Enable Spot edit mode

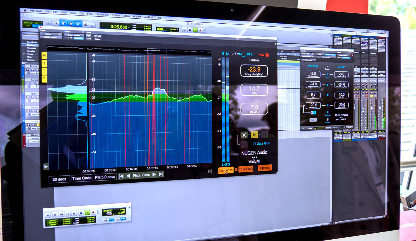(37, 23)
